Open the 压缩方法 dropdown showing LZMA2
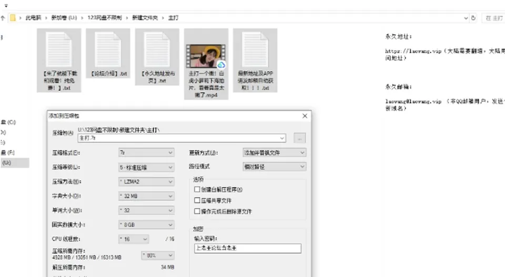This screenshot has height=277, width=505. [146, 182]
